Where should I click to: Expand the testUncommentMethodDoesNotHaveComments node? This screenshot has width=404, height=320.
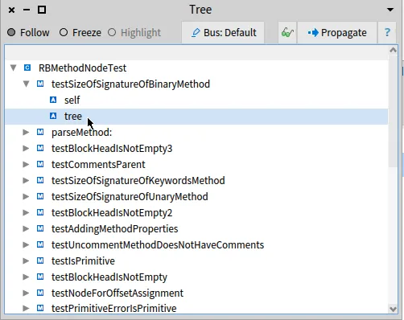coord(26,244)
